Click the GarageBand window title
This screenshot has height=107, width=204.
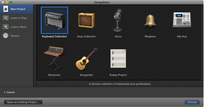tap(101, 2)
